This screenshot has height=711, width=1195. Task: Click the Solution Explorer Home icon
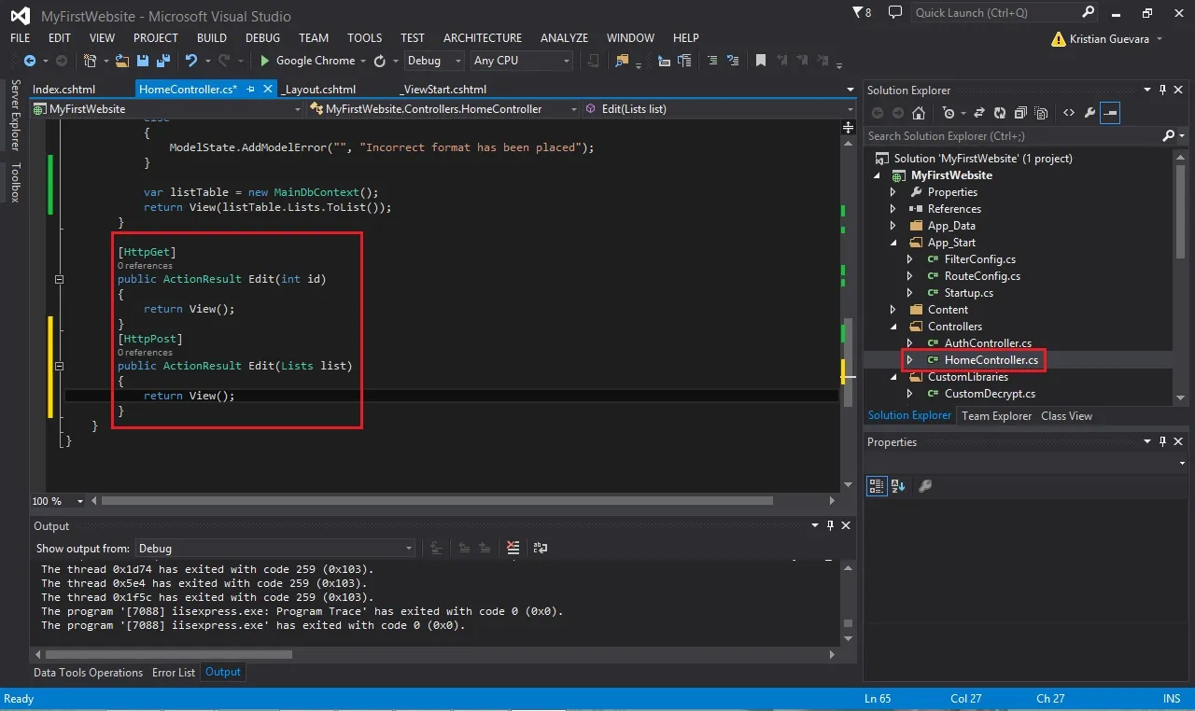(x=919, y=113)
